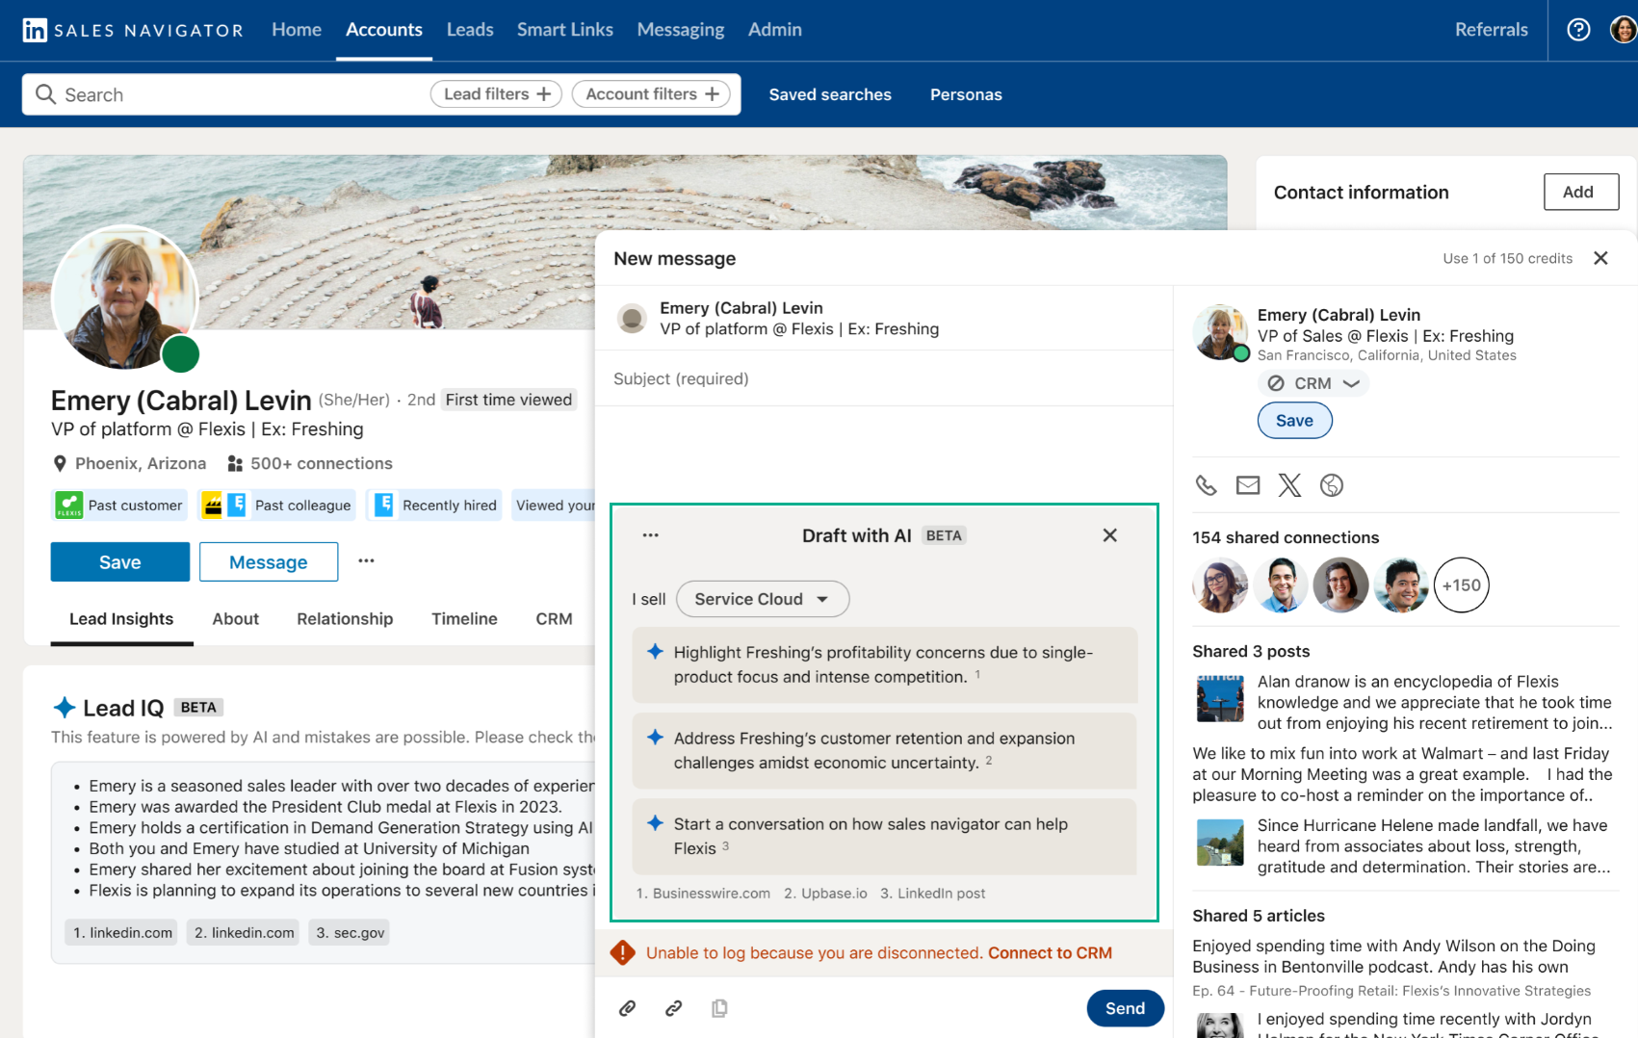Open the Admin navigation item
1638x1038 pixels.
point(775,30)
